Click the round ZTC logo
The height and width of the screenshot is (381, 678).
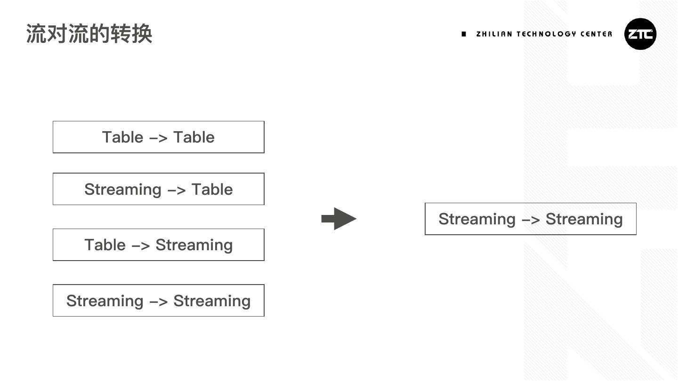click(640, 34)
